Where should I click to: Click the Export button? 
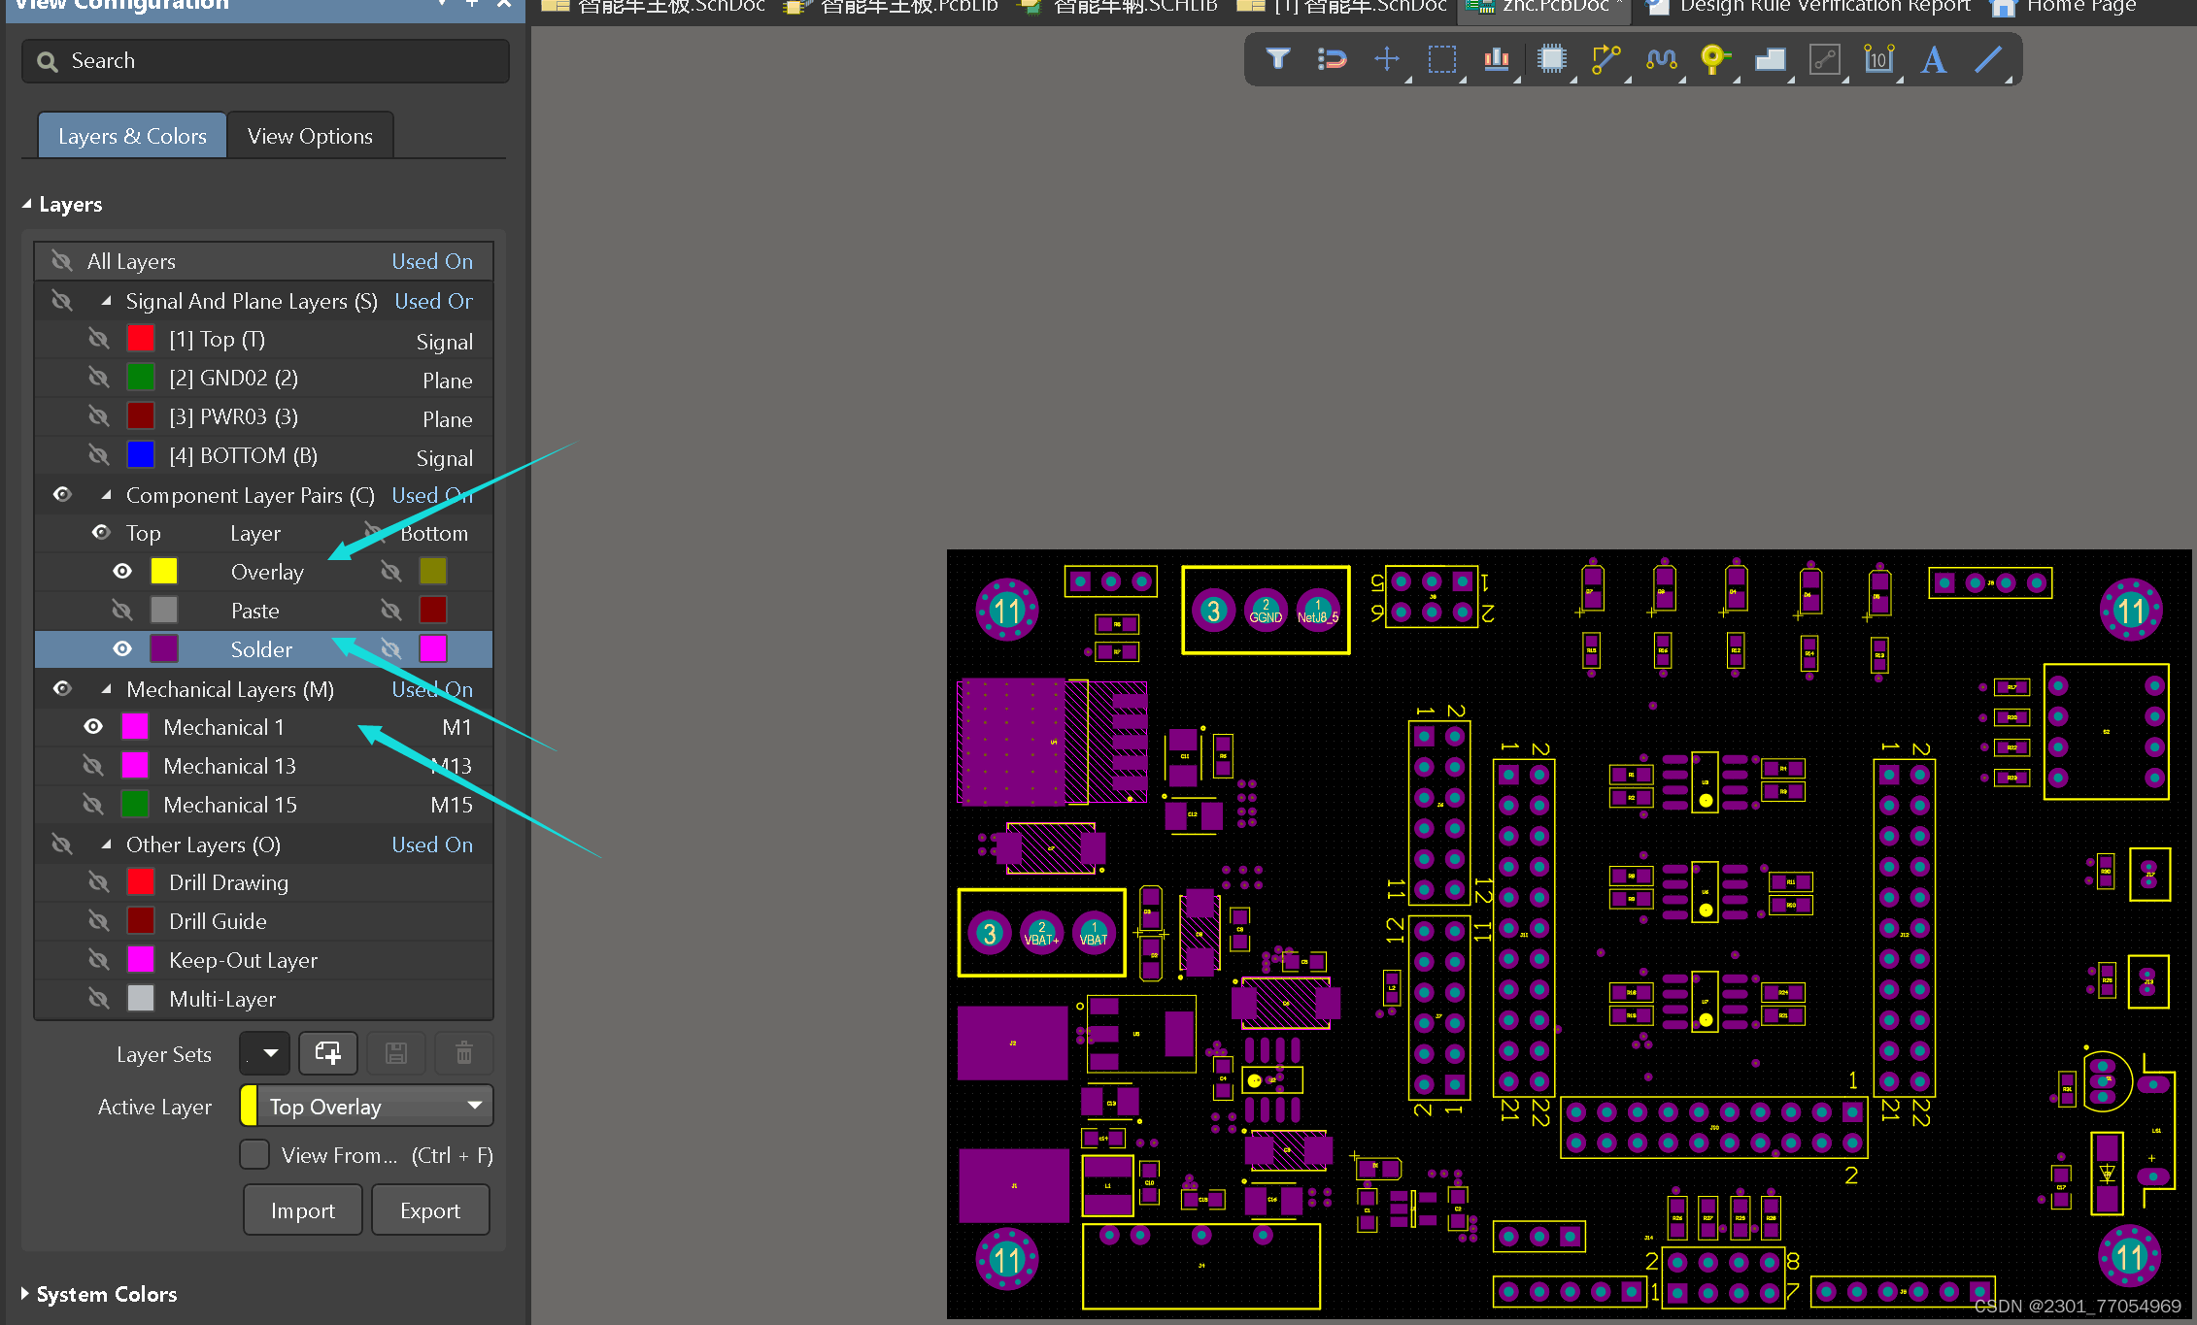429,1210
